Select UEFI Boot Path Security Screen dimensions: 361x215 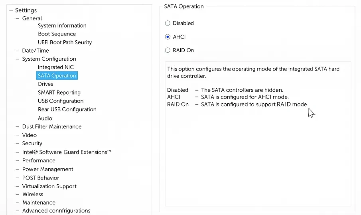click(x=65, y=42)
